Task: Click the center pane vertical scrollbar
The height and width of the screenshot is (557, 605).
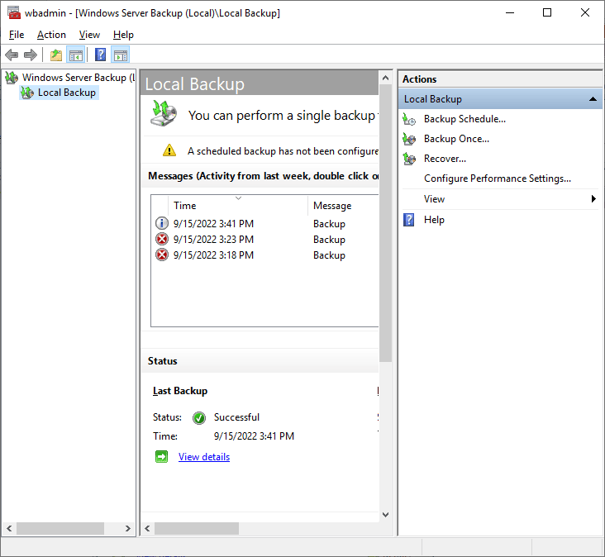Action: coord(385,223)
